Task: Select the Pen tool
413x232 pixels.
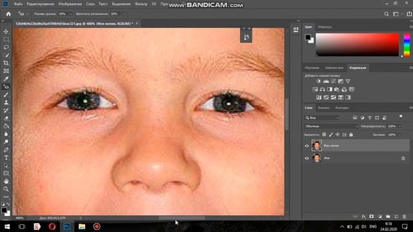Action: click(x=6, y=150)
